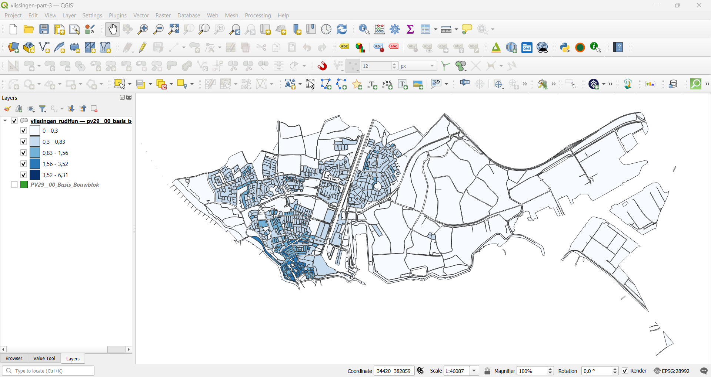Switch to the Browser tab
Screen dimensions: 711x377
pyautogui.click(x=14, y=358)
